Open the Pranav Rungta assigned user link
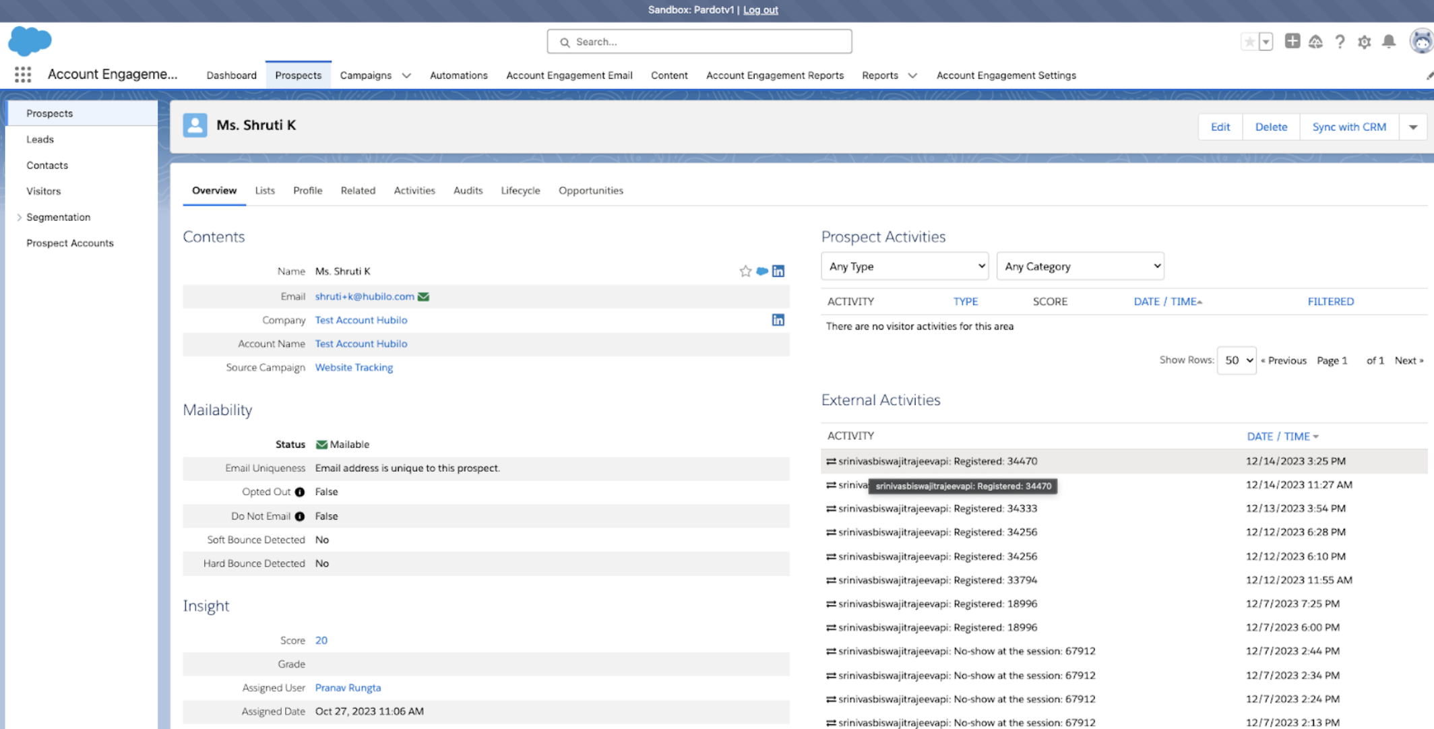The width and height of the screenshot is (1434, 729). (x=348, y=688)
